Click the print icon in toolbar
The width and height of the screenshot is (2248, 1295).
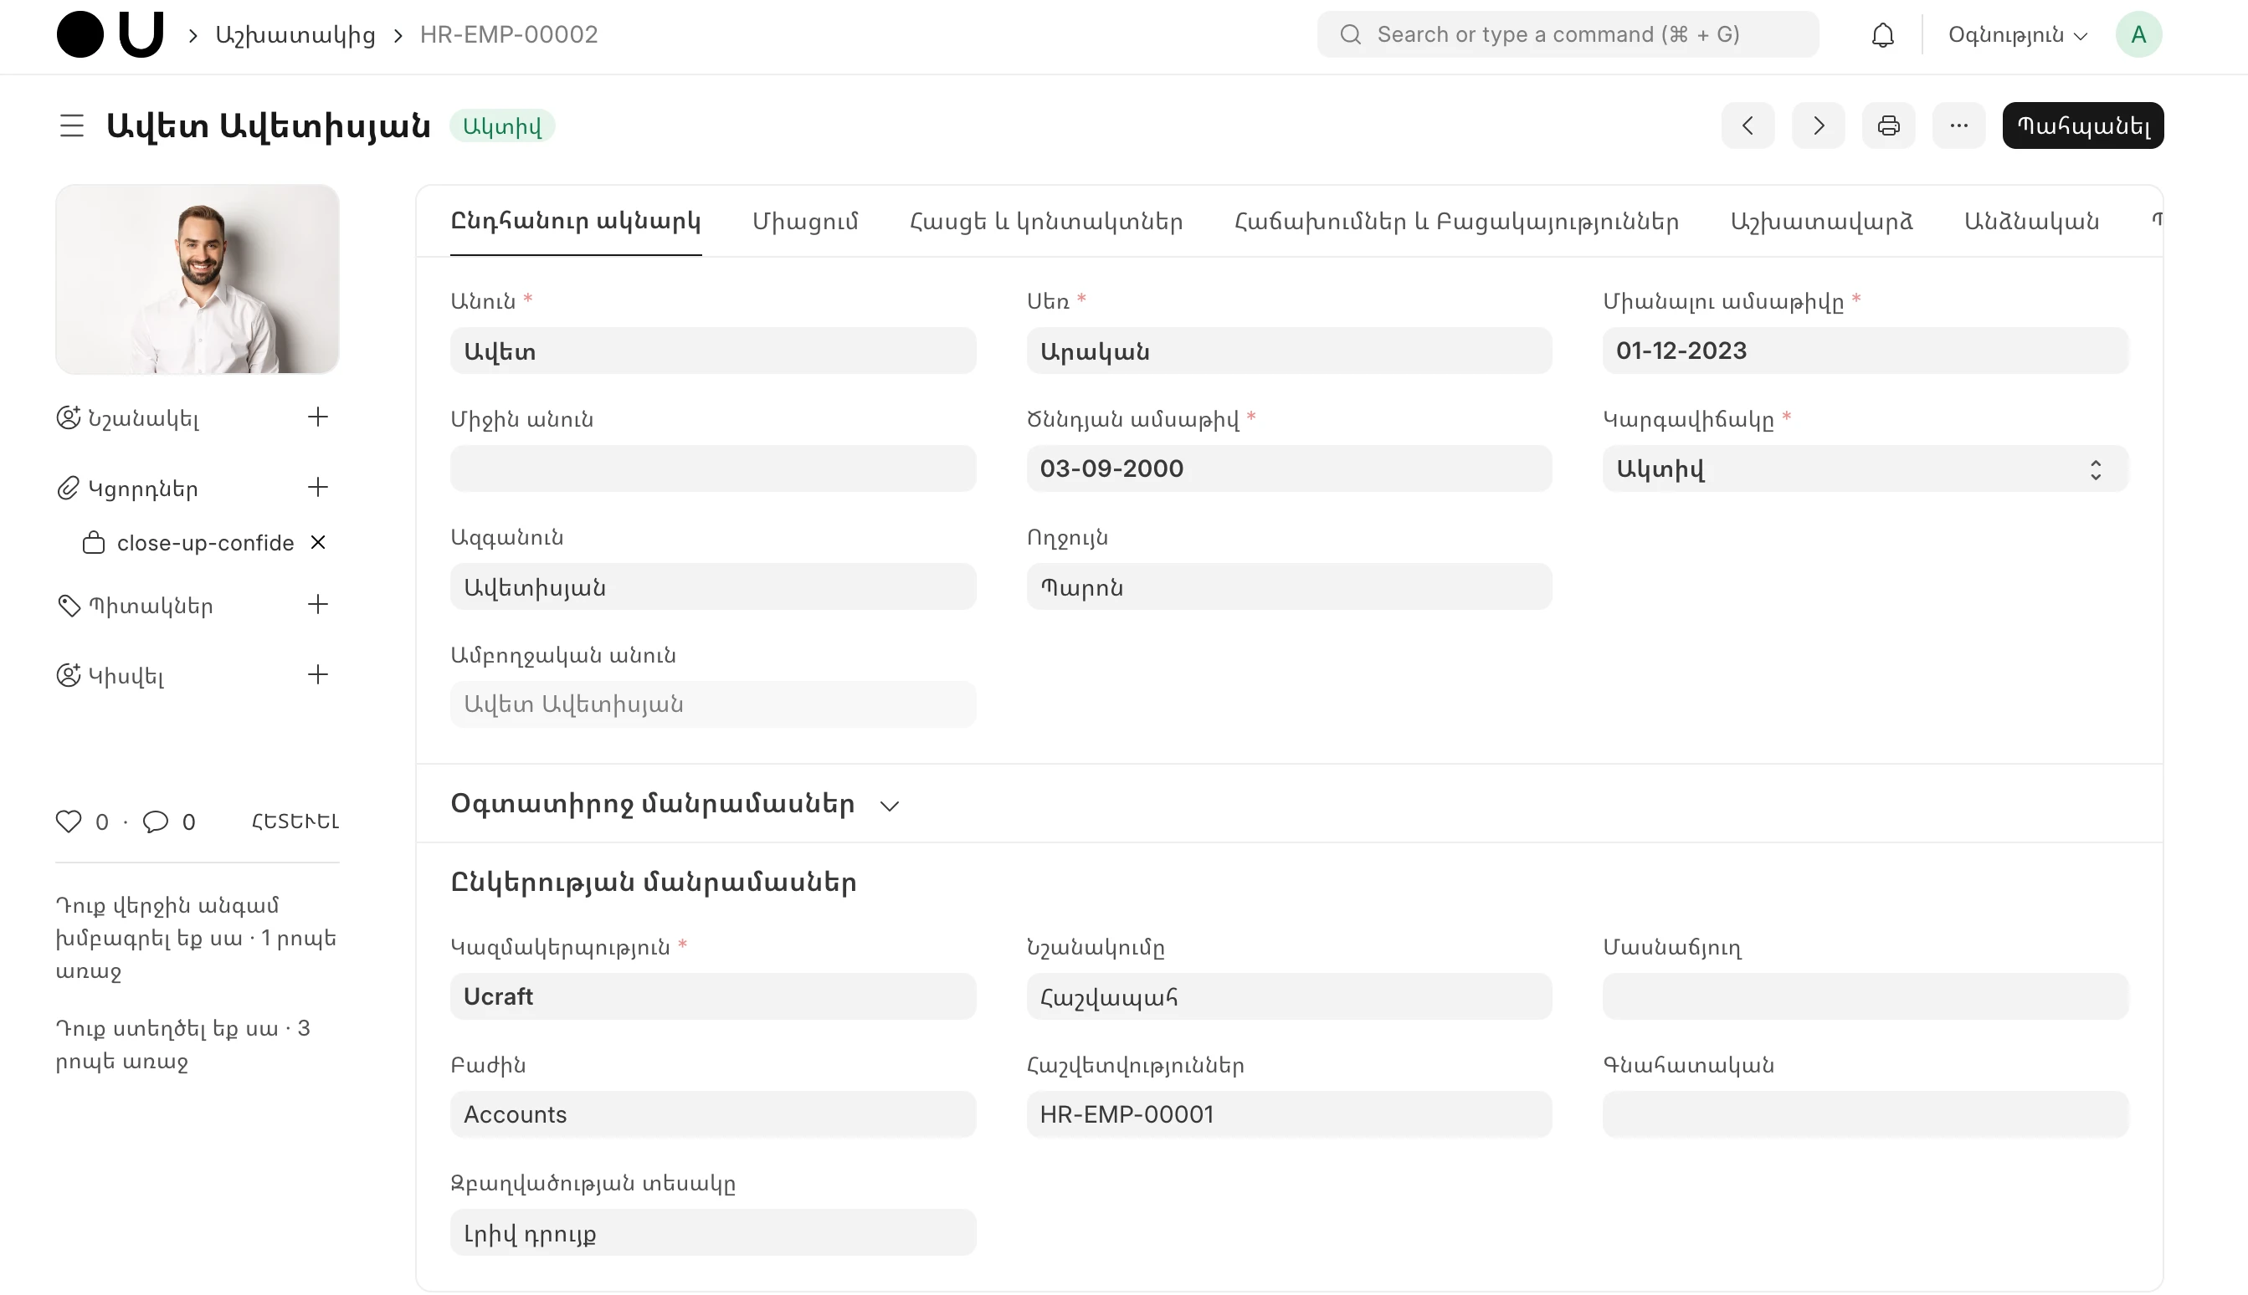pyautogui.click(x=1888, y=126)
